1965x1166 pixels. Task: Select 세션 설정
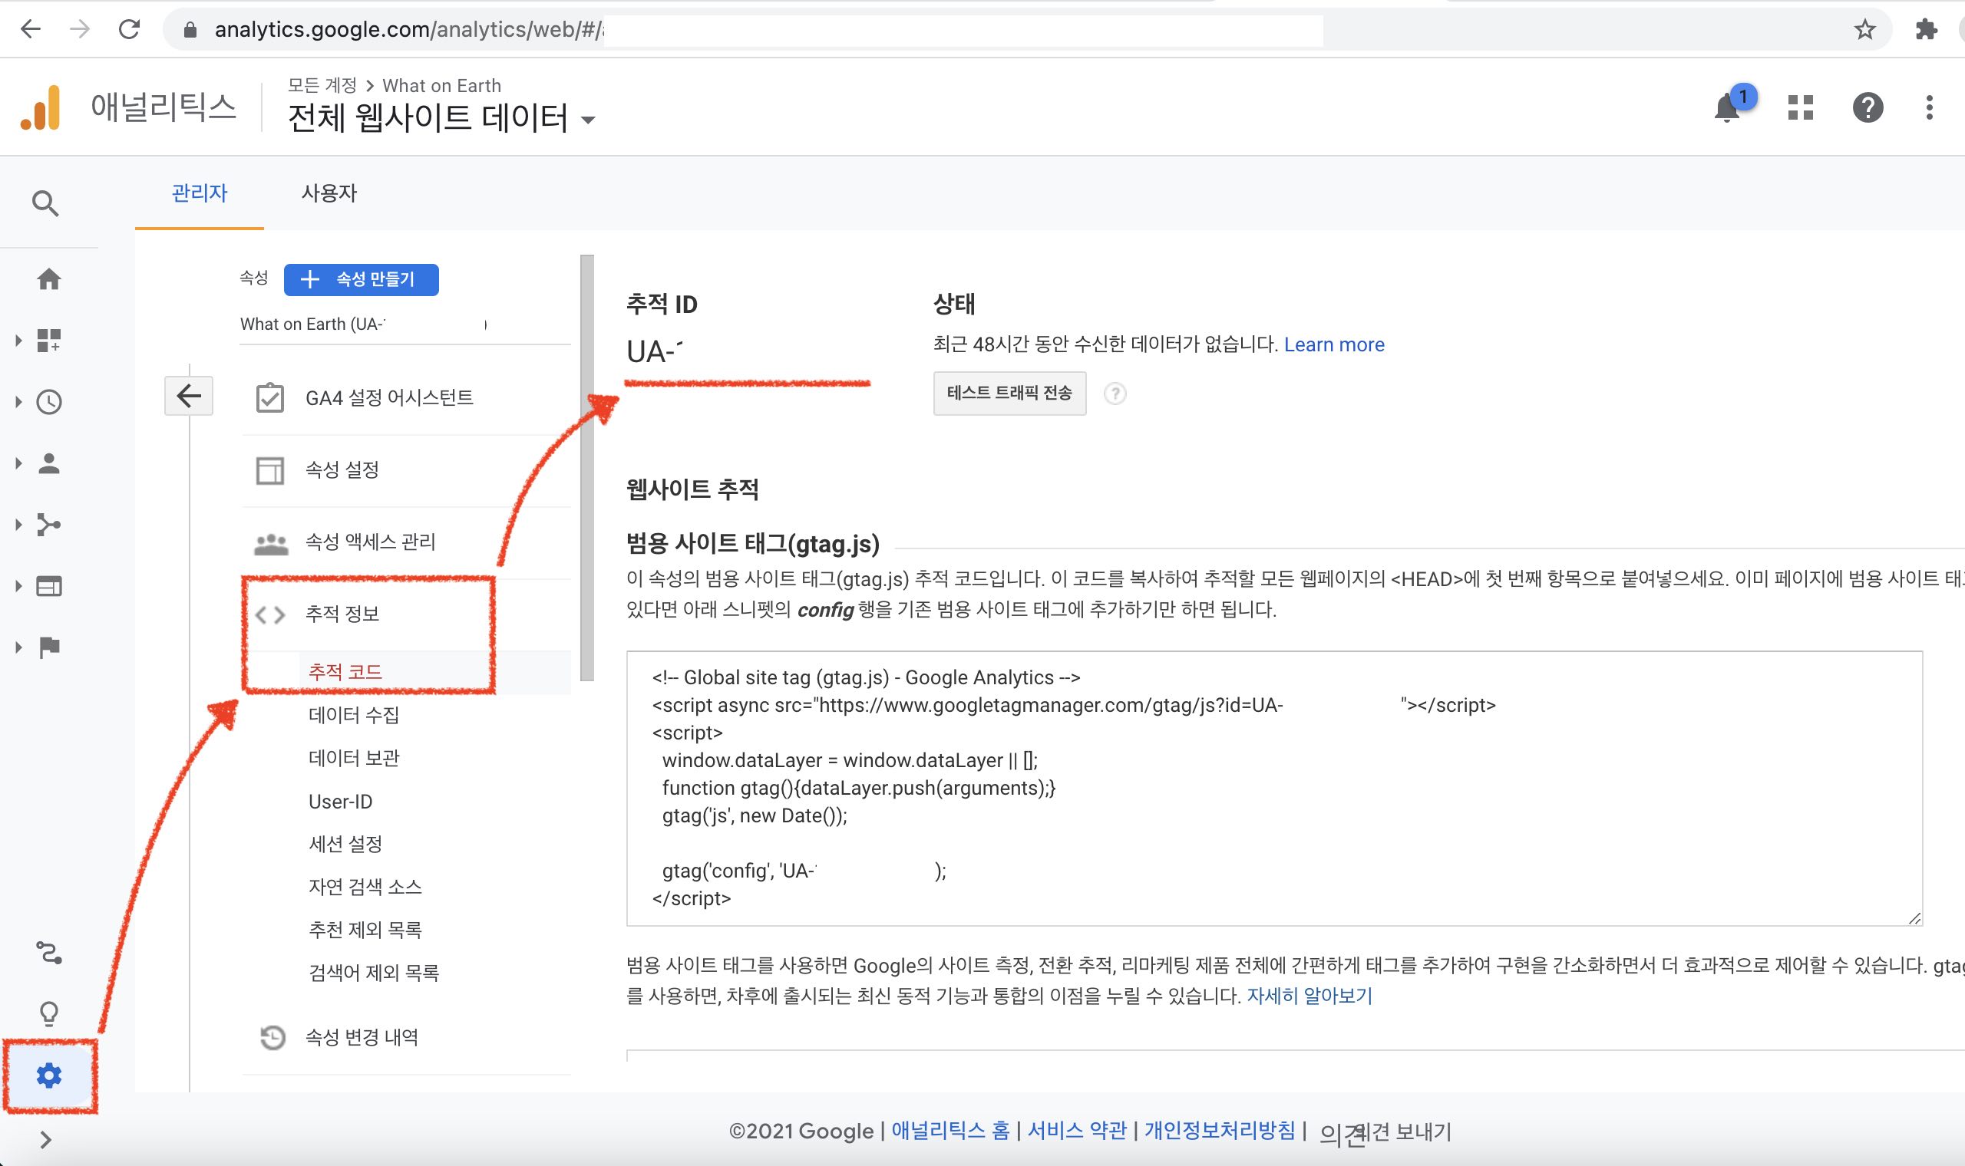coord(345,844)
